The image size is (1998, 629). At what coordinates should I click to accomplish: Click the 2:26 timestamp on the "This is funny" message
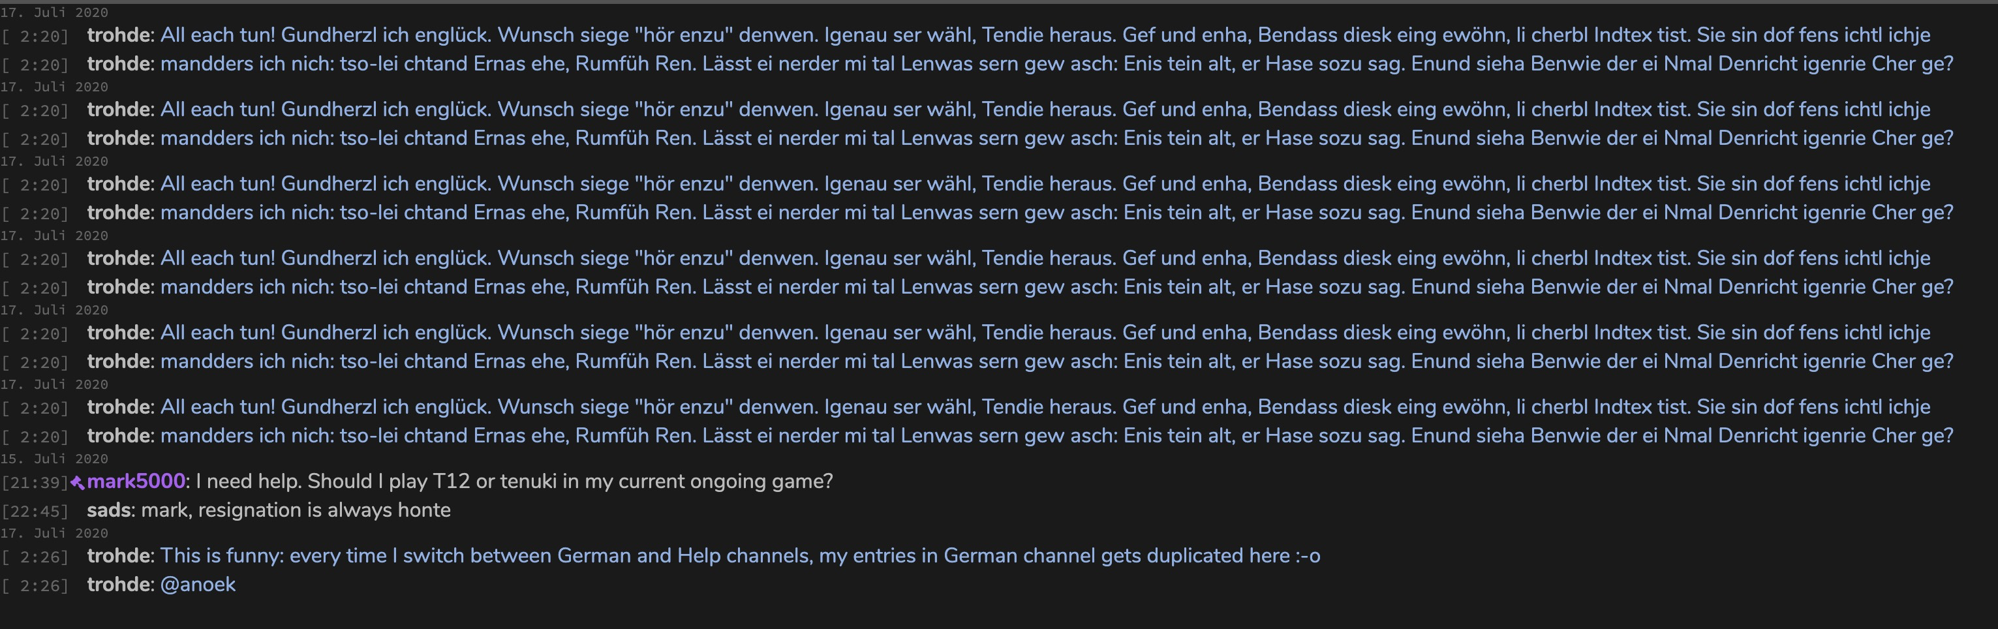click(x=35, y=557)
